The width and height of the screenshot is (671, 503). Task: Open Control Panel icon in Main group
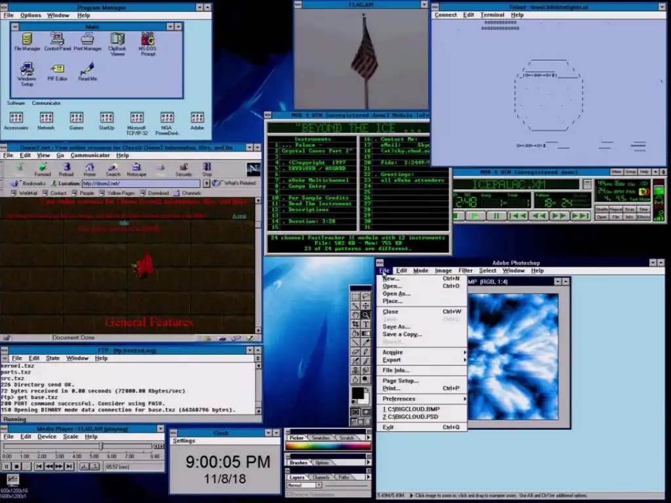click(58, 42)
